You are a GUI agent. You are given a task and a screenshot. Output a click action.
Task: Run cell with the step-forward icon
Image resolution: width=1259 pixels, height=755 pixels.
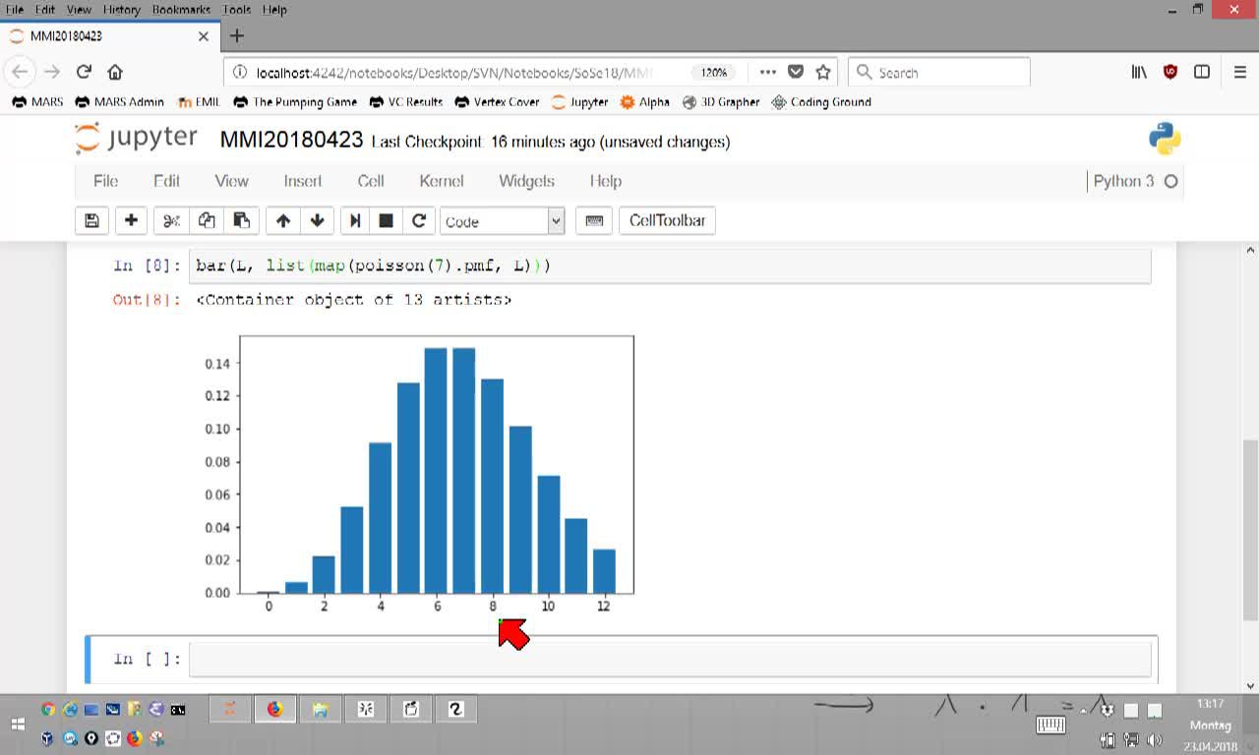point(355,220)
